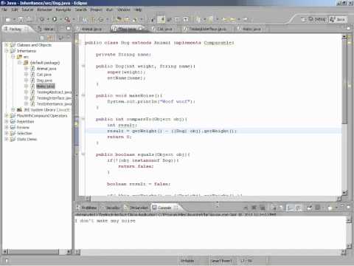Click the Print toolbar icon
354x266 pixels.
29,19
